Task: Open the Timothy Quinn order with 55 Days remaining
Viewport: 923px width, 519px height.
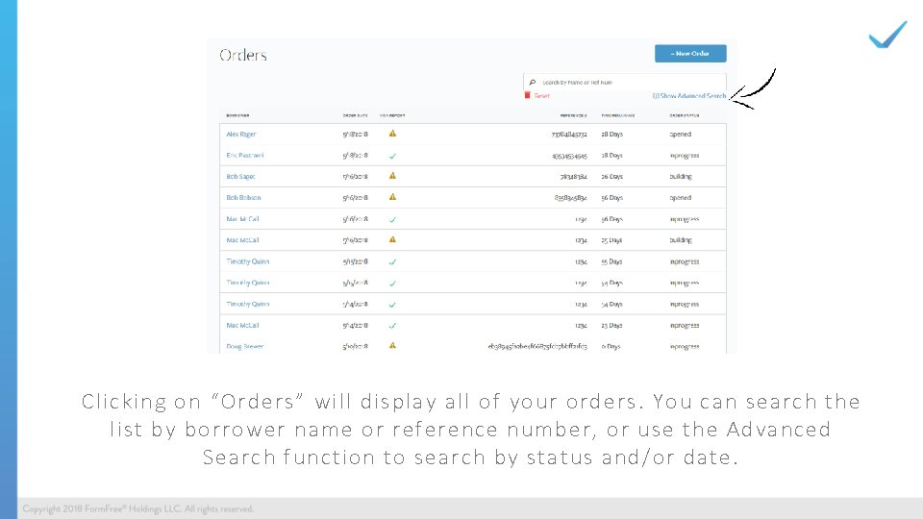Action: click(x=248, y=261)
